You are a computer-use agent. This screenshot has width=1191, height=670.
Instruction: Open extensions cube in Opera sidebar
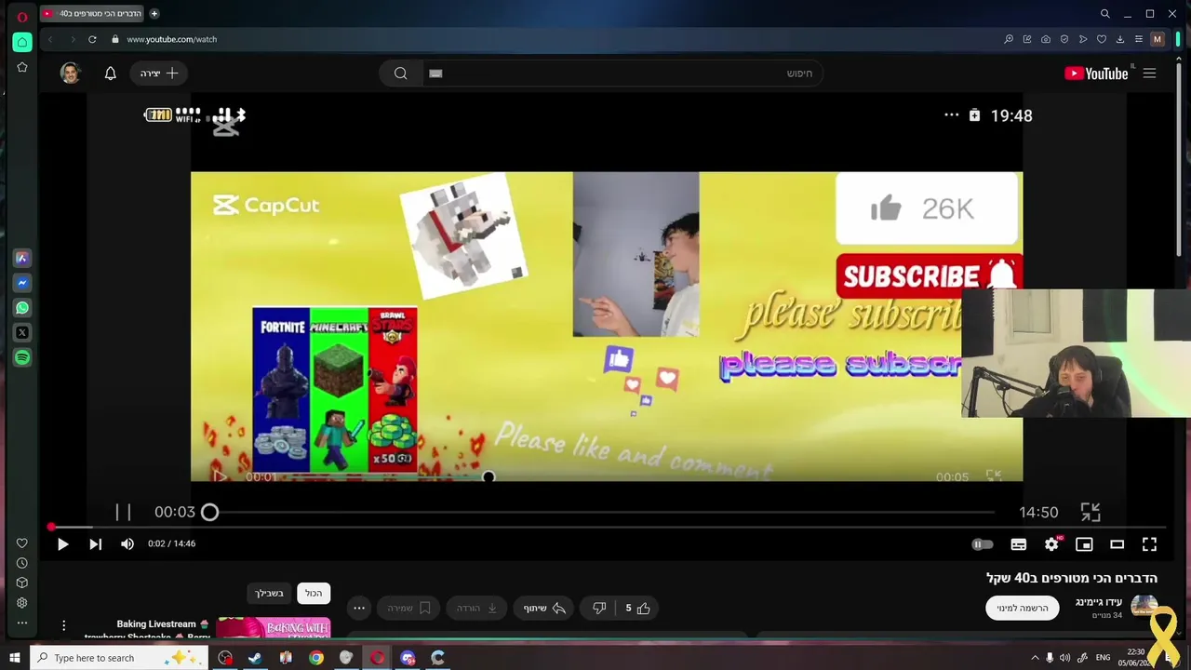(x=22, y=583)
